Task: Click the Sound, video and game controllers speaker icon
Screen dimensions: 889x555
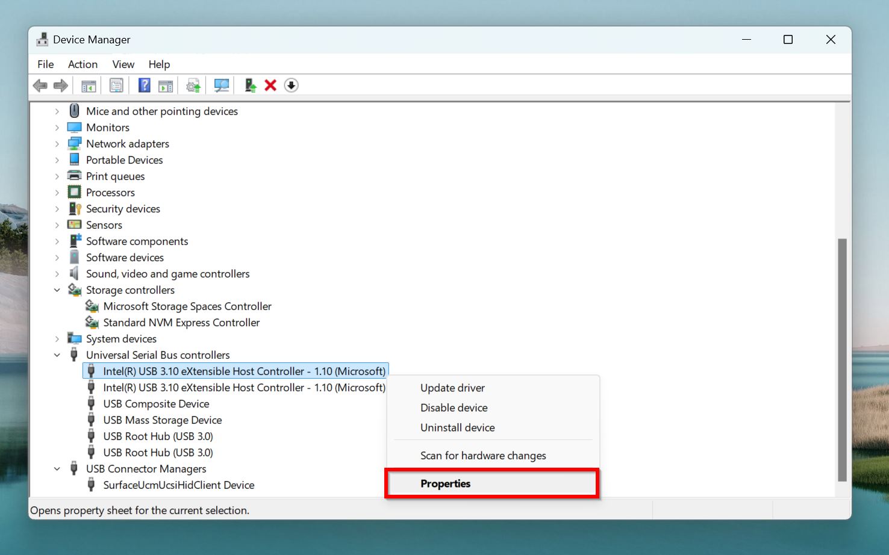Action: tap(74, 273)
